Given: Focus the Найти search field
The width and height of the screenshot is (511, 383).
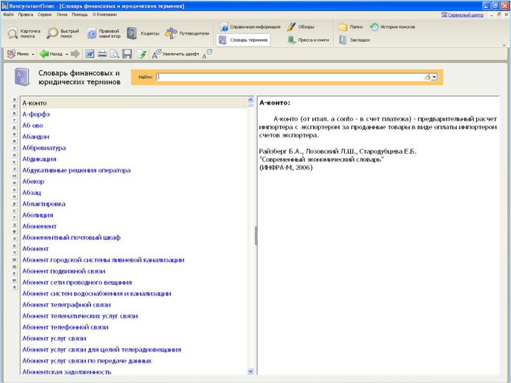Looking at the screenshot, I should point(290,77).
